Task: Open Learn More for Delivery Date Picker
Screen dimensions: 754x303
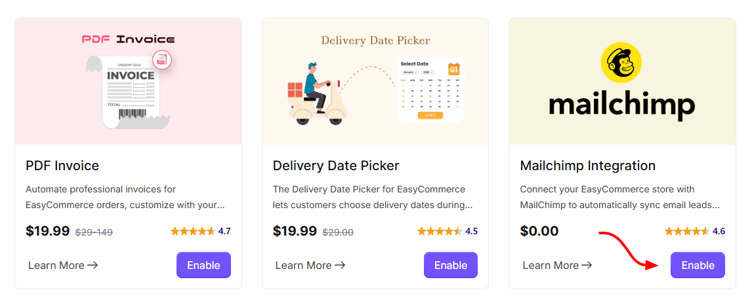Action: 310,265
